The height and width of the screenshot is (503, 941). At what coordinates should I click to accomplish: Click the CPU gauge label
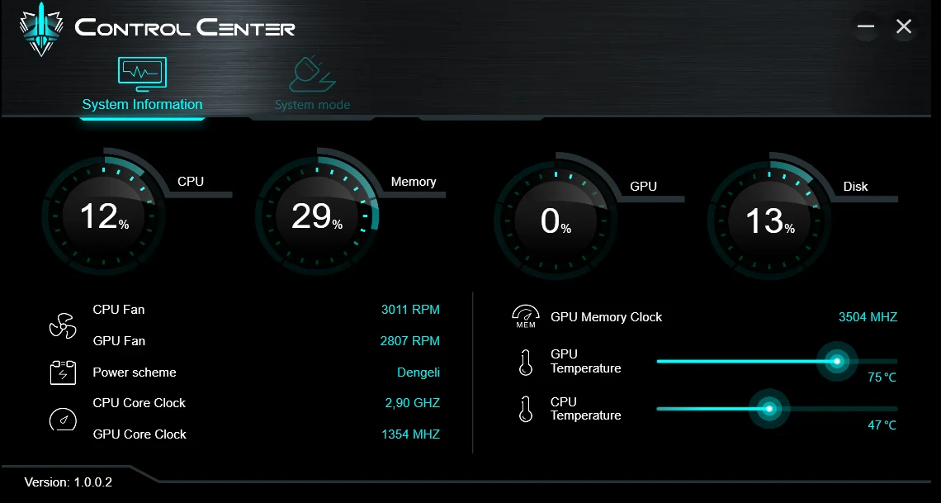click(191, 181)
